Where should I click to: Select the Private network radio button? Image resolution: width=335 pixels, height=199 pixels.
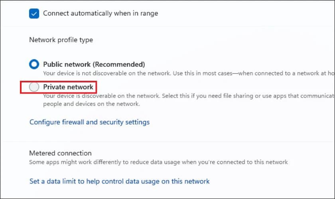(x=34, y=87)
